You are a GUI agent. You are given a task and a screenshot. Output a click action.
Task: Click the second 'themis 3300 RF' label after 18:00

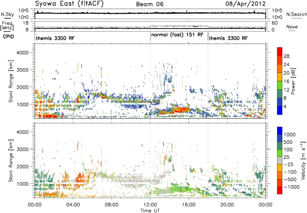[228, 38]
